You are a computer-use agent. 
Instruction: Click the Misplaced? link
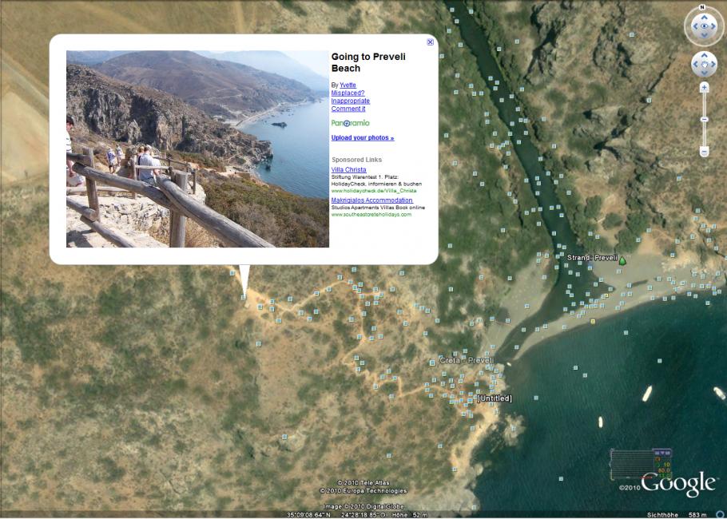click(x=348, y=93)
